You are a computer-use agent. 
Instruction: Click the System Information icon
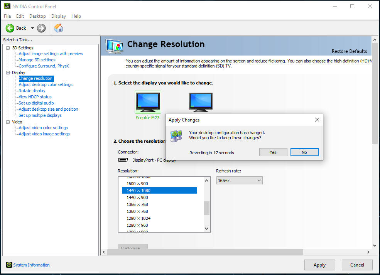[x=9, y=265]
